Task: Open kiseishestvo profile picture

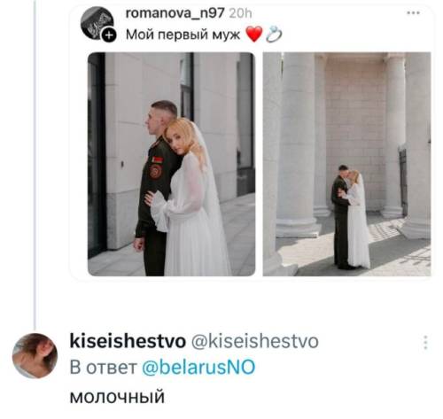Action: [x=35, y=355]
